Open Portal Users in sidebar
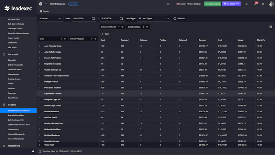 (x=13, y=98)
